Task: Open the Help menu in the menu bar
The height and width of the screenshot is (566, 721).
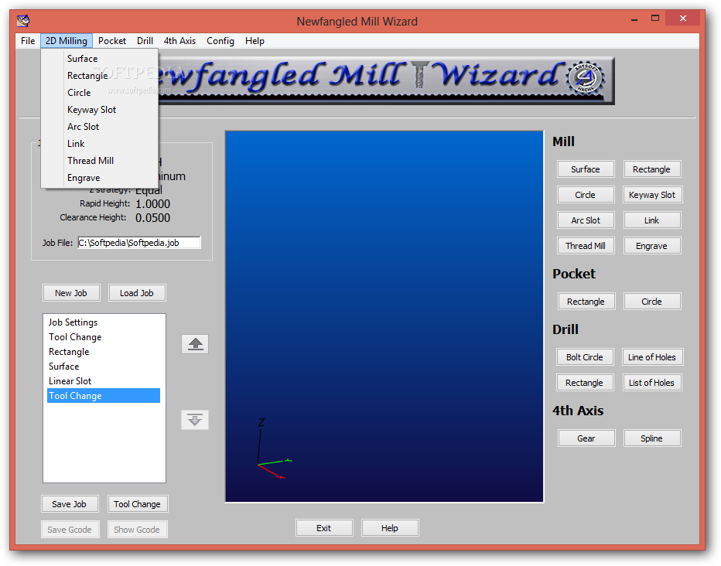Action: click(255, 41)
